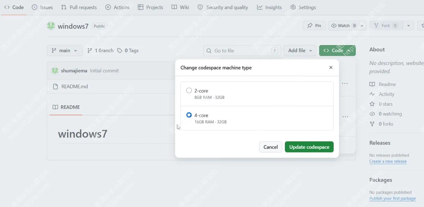The image size is (424, 207).
Task: Click the Update codespace button
Action: tap(309, 147)
